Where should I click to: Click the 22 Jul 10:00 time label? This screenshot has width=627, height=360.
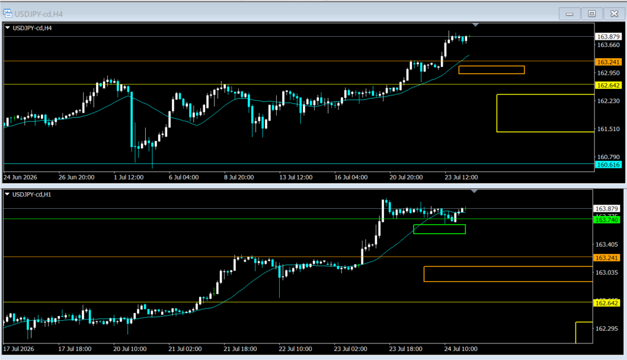295,349
